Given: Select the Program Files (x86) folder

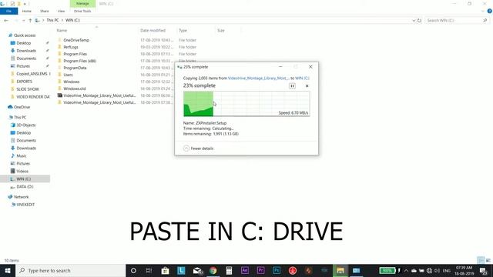Looking at the screenshot, I should (79, 61).
